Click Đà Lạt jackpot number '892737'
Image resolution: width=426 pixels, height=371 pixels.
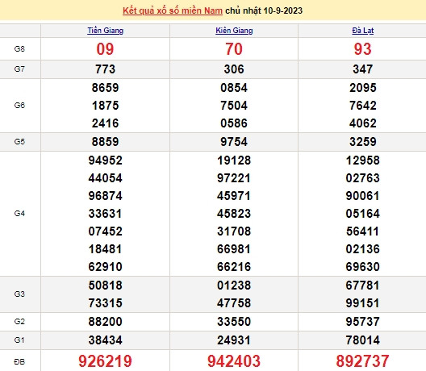click(363, 361)
